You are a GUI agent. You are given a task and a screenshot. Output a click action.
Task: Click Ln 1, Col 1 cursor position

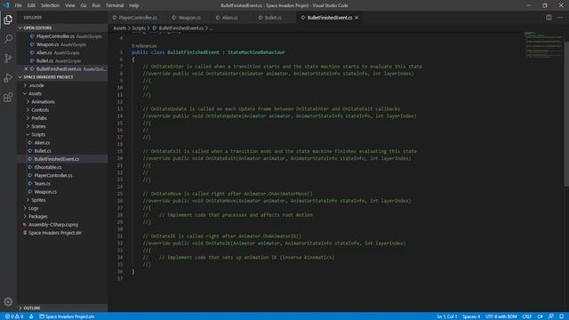(446, 316)
